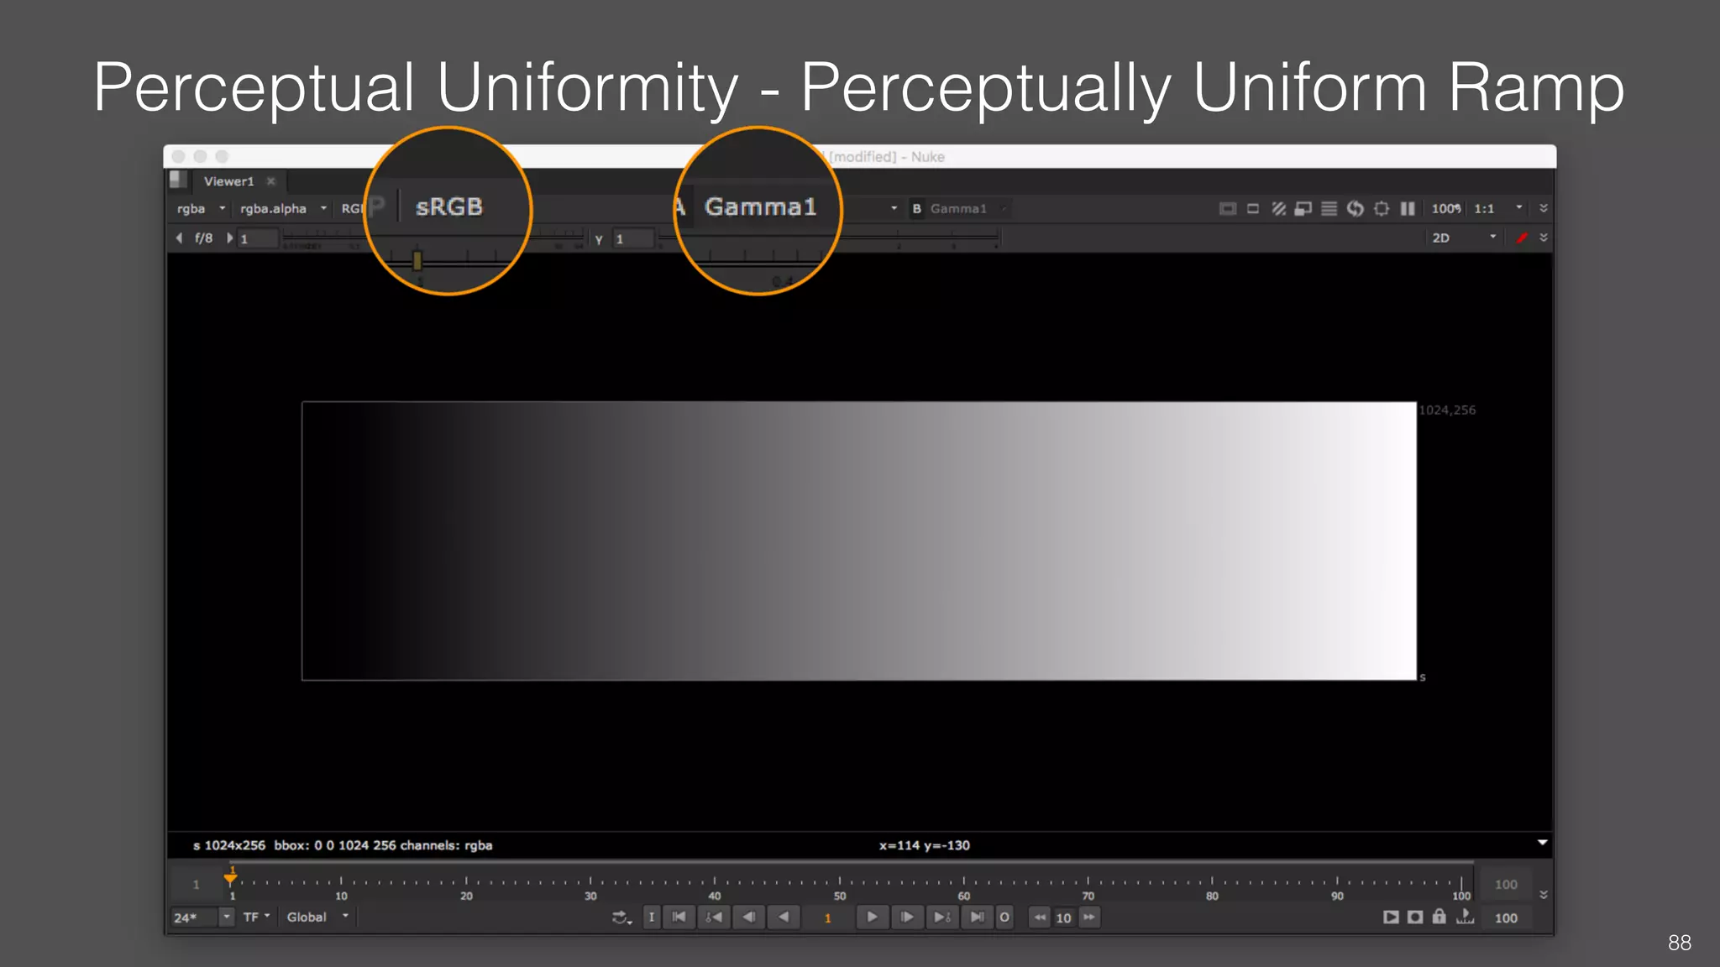The width and height of the screenshot is (1720, 967).
Task: Click the end frame field showing 100
Action: click(x=1507, y=918)
